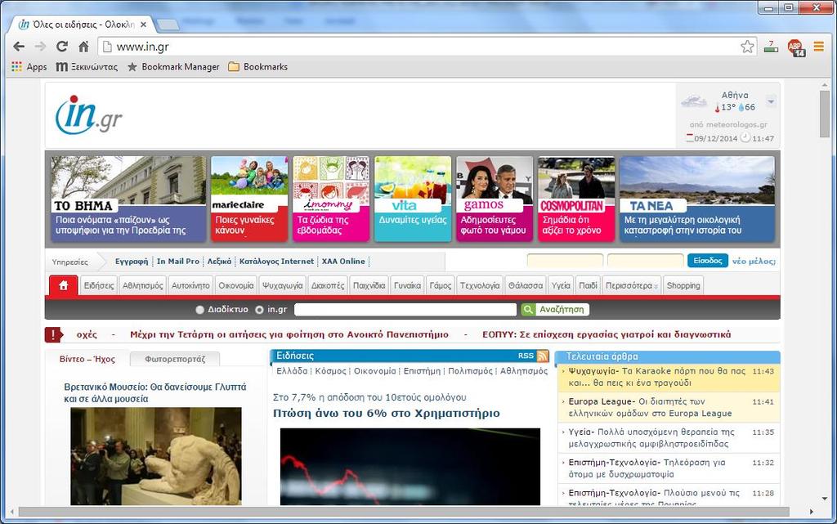Open the Ψυχαγωγία navigation tab

(282, 285)
